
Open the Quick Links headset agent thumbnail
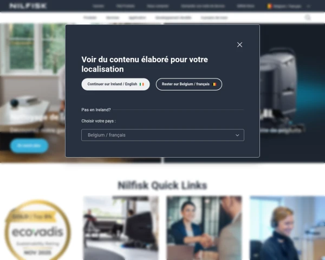tap(287, 227)
